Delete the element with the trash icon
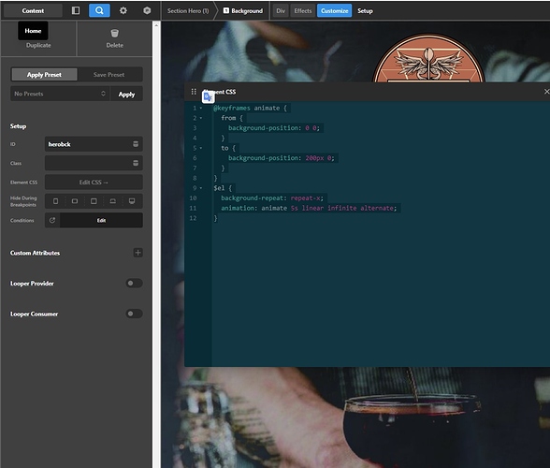The width and height of the screenshot is (550, 468). pos(115,34)
